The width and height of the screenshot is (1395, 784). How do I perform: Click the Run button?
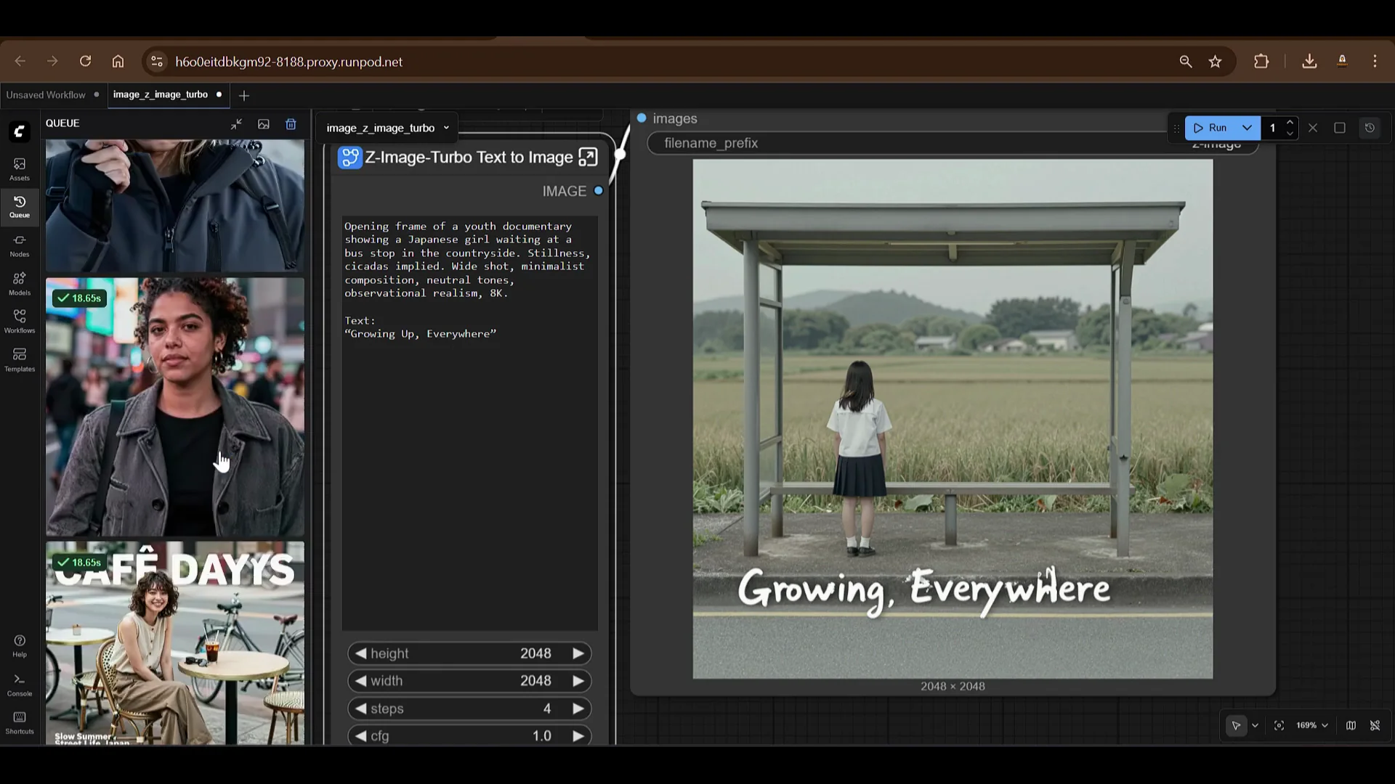coord(1215,128)
